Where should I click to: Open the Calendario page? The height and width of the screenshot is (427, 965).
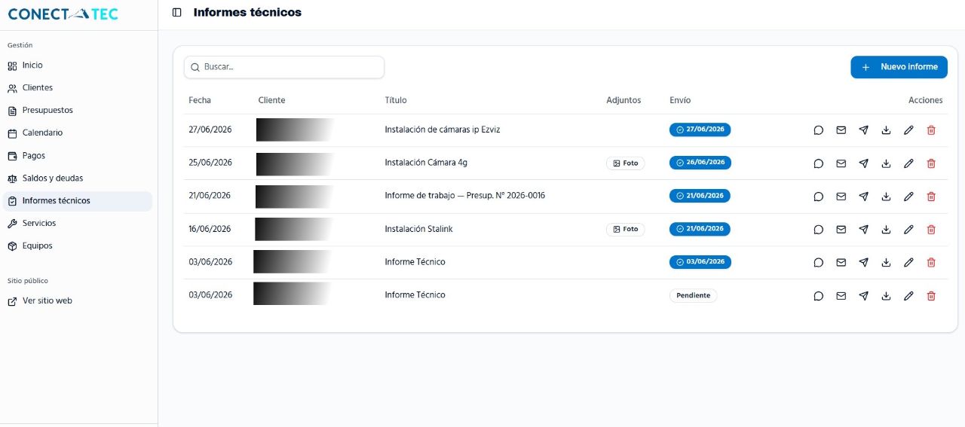tap(78, 133)
